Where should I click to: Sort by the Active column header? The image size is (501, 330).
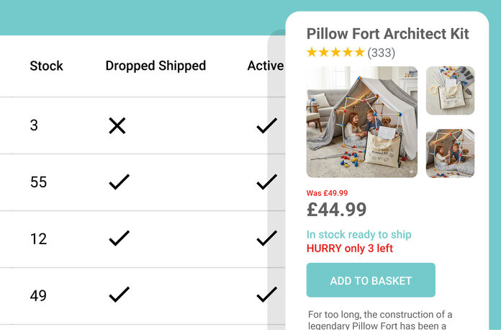(265, 66)
